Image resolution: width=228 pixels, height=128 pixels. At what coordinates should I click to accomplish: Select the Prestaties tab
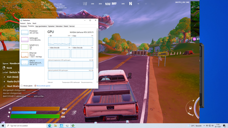pos(31,26)
